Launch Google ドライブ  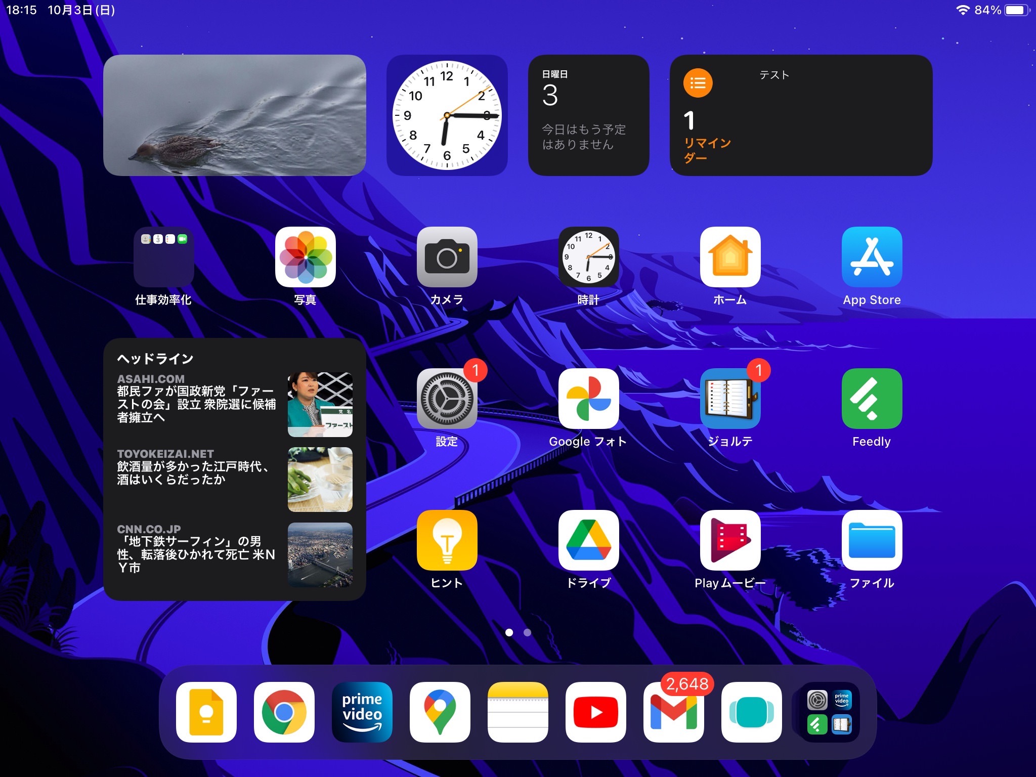tap(588, 540)
